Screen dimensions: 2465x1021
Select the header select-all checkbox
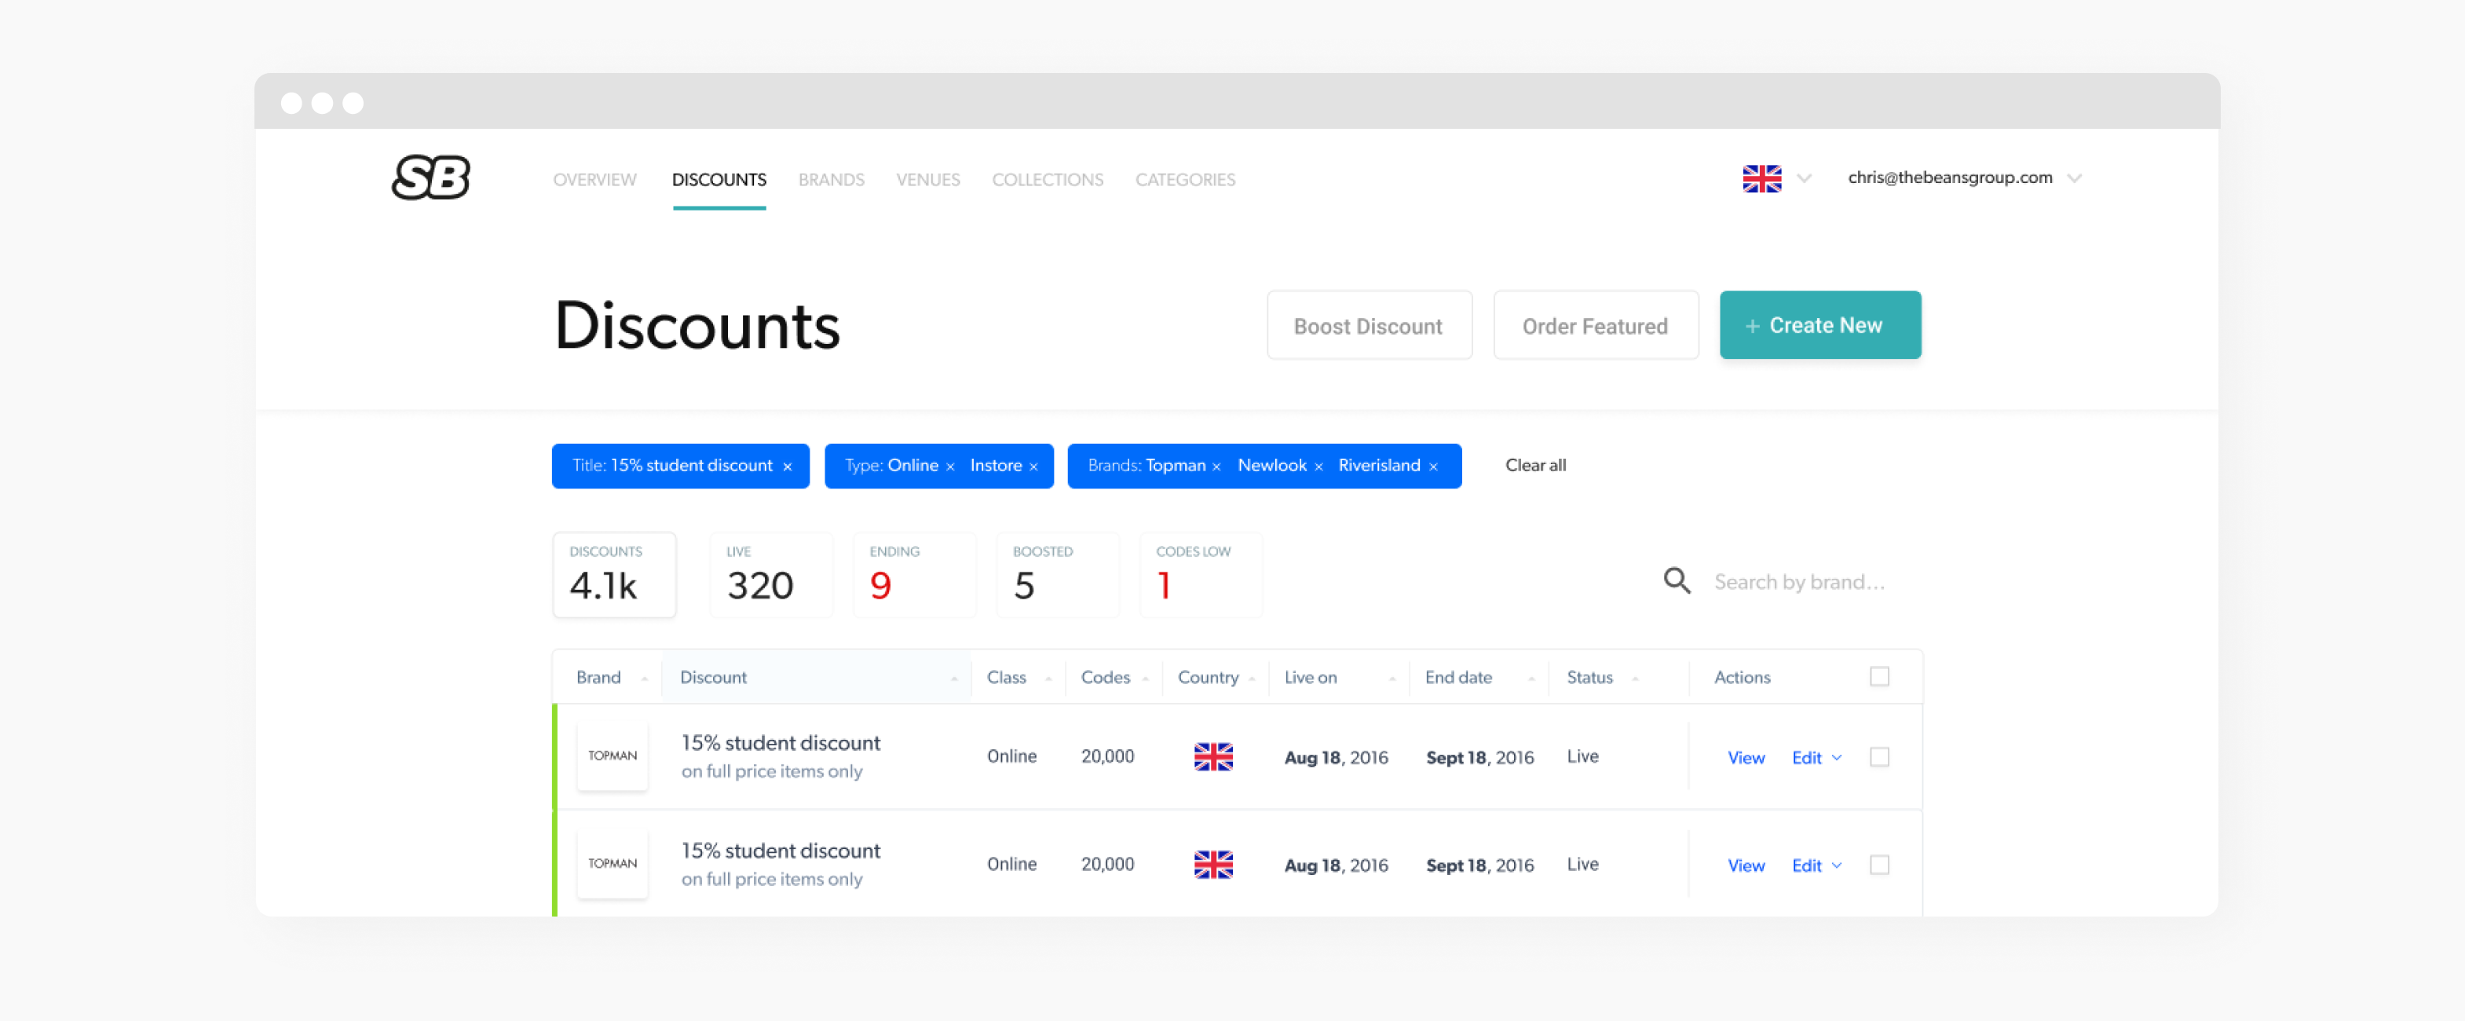pos(1879,675)
